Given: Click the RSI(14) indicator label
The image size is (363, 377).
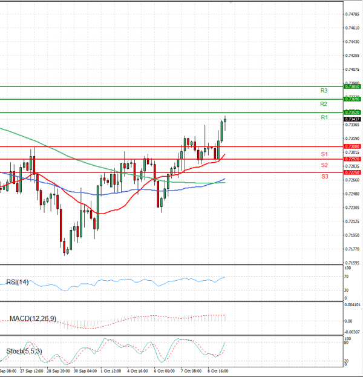Looking at the screenshot, I should [x=18, y=282].
